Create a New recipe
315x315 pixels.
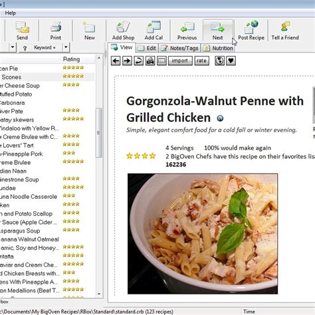pos(89,31)
